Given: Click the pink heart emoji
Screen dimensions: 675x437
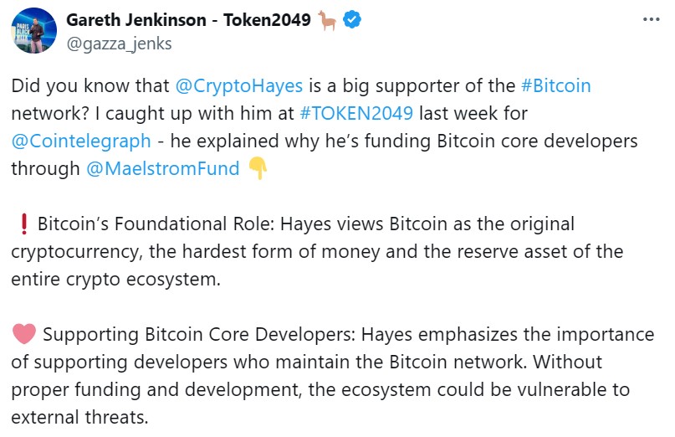Looking at the screenshot, I should (x=24, y=335).
